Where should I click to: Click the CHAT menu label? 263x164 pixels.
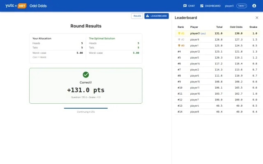click(x=191, y=6)
